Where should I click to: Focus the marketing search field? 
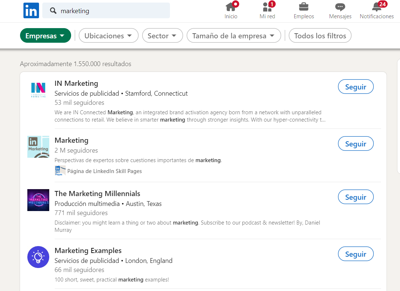(106, 11)
